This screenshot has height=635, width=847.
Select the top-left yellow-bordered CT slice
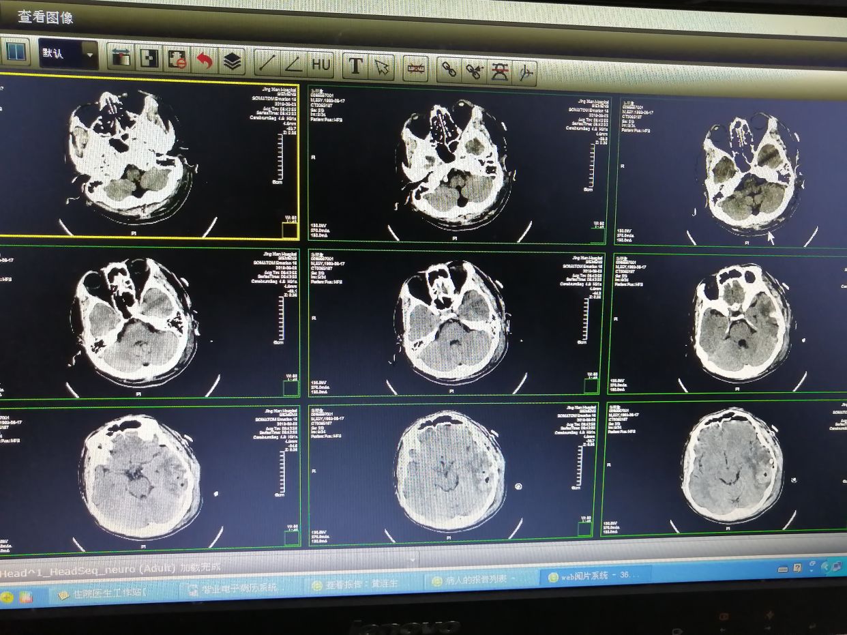(x=147, y=157)
